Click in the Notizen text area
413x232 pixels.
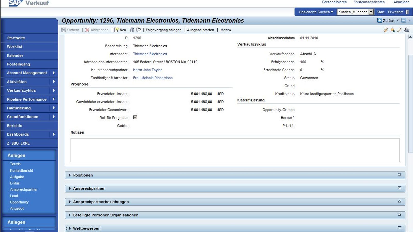235,150
